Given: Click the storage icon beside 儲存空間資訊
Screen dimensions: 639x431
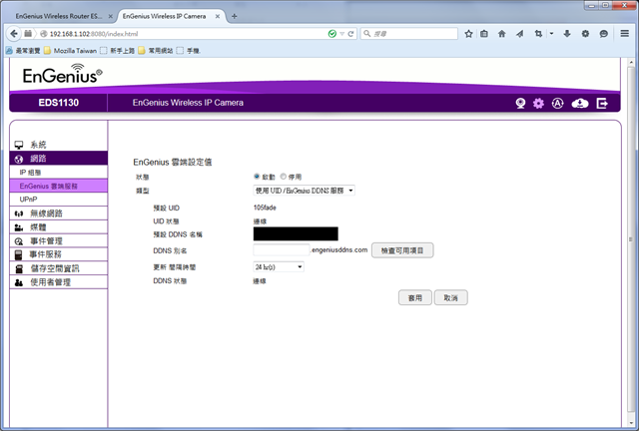Looking at the screenshot, I should [19, 268].
